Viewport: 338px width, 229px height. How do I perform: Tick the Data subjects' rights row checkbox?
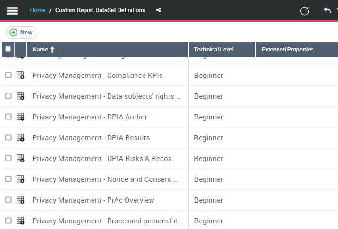[8, 96]
